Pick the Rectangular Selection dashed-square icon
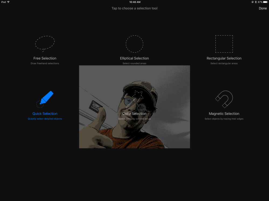Screen dimensions: 269x201 (224, 44)
